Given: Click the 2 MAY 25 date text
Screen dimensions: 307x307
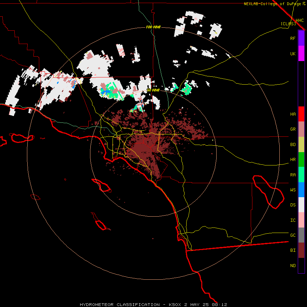Looking at the screenshot, I should point(197,305).
